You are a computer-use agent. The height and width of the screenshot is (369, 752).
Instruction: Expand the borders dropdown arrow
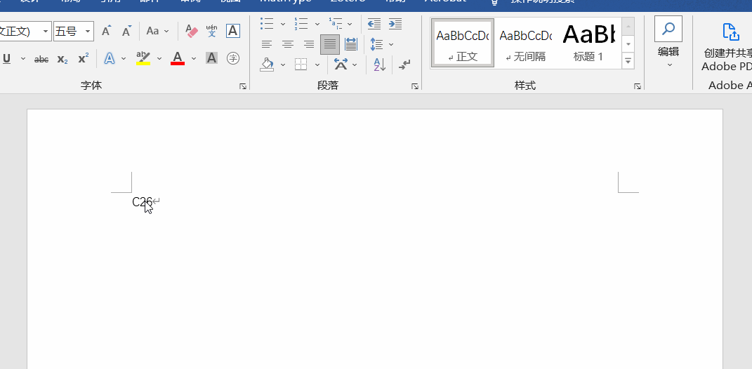[x=317, y=65]
